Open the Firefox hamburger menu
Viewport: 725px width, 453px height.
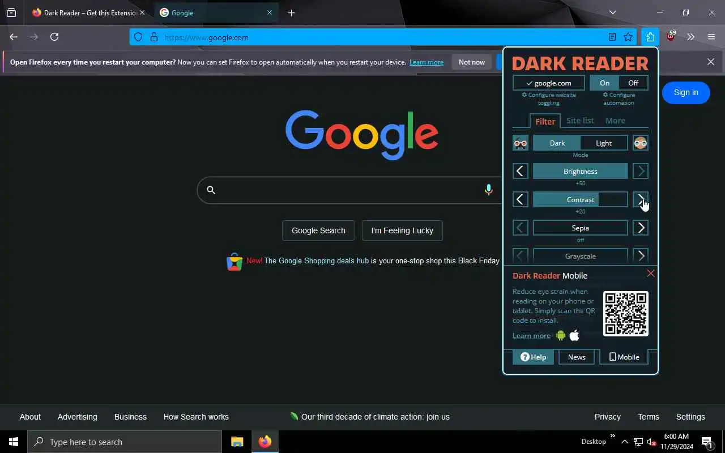coord(711,37)
